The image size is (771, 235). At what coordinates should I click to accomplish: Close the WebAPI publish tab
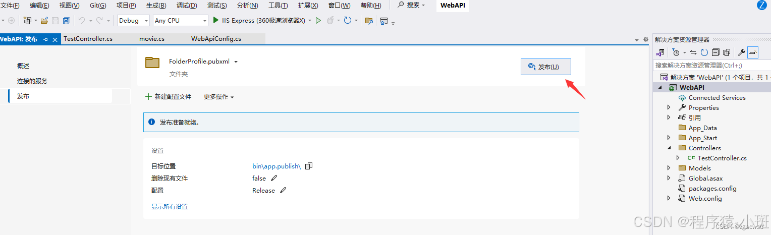[54, 39]
